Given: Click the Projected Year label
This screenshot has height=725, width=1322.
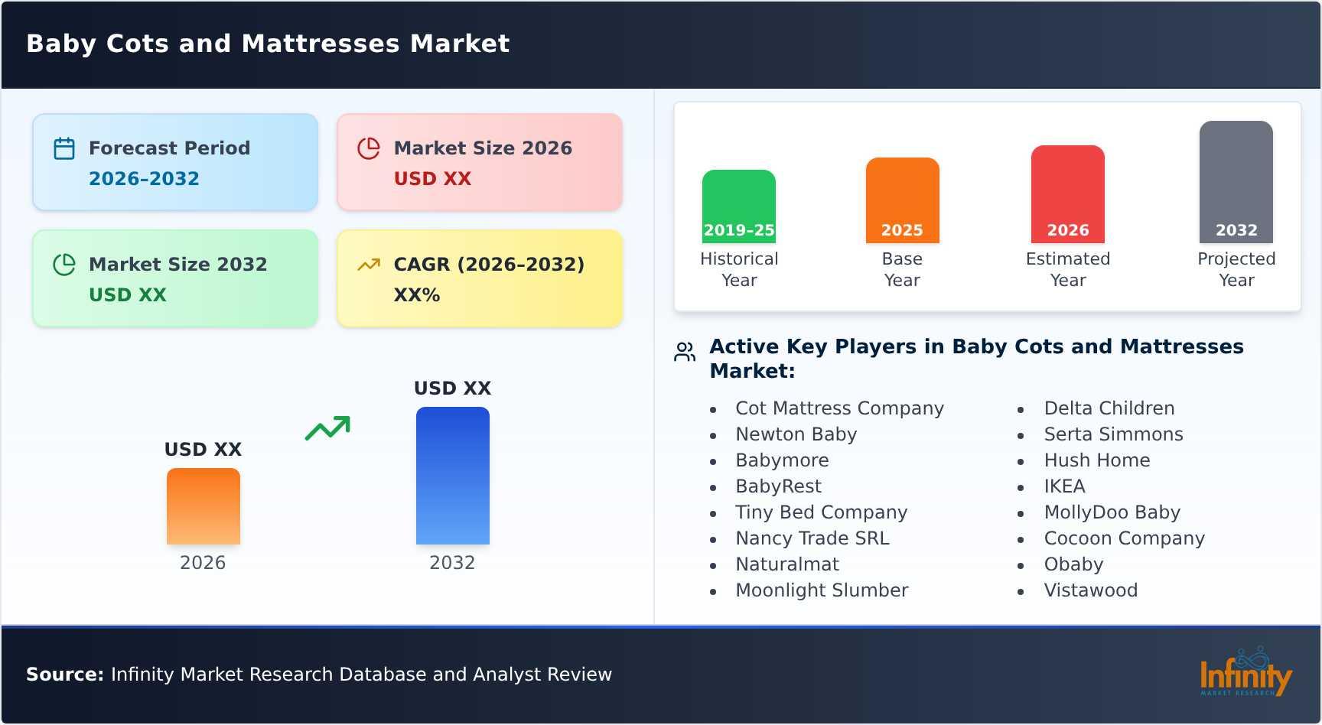Looking at the screenshot, I should coord(1236,269).
